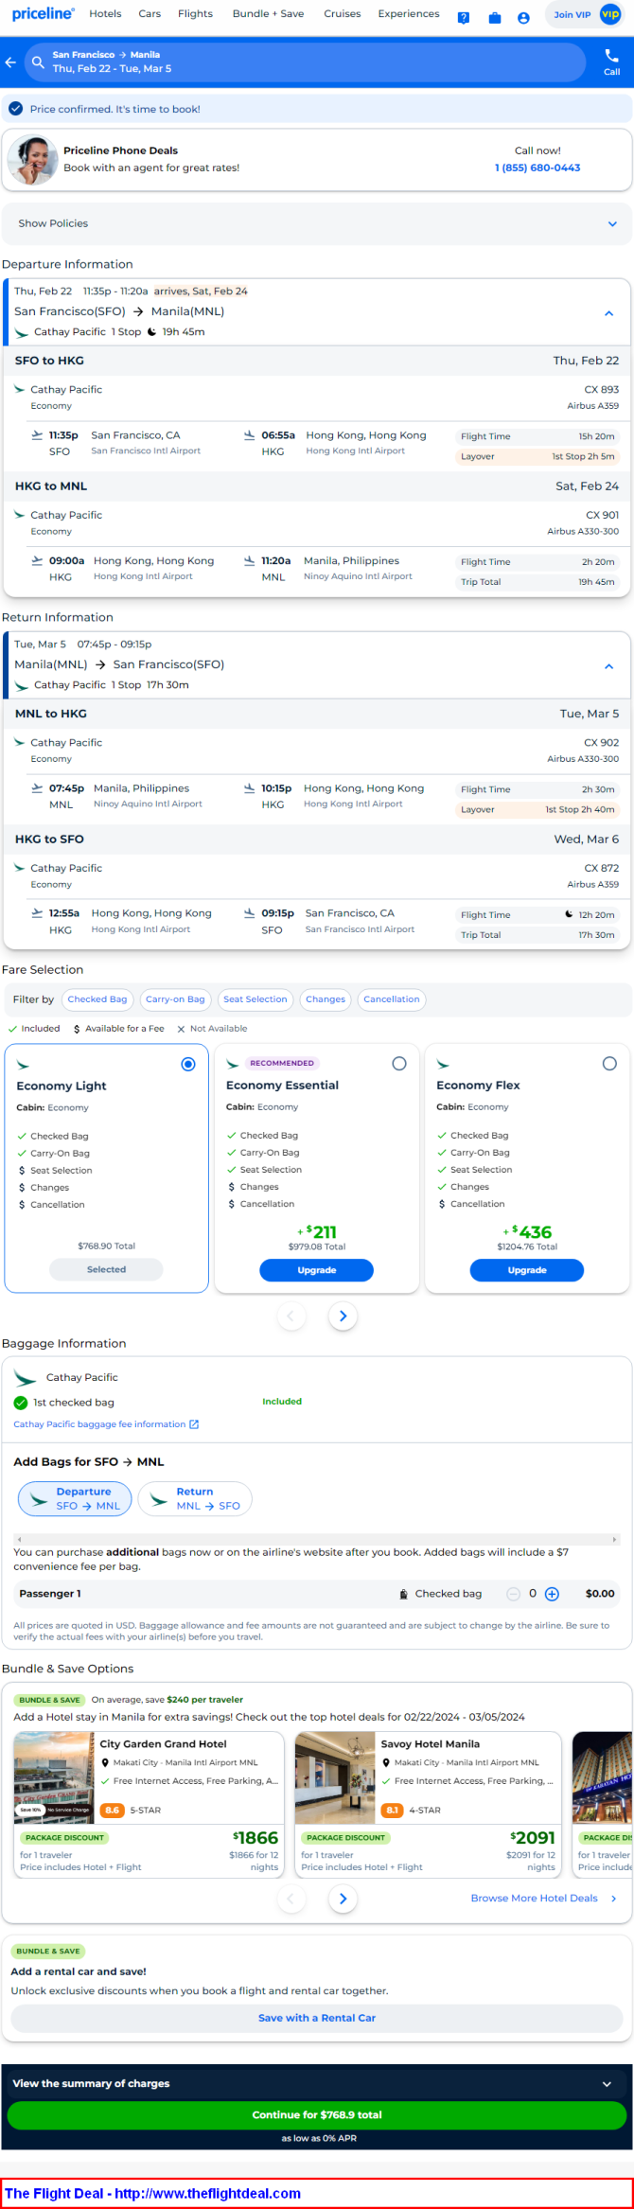Open the My Trips briefcase icon
The height and width of the screenshot is (2209, 634).
[494, 17]
